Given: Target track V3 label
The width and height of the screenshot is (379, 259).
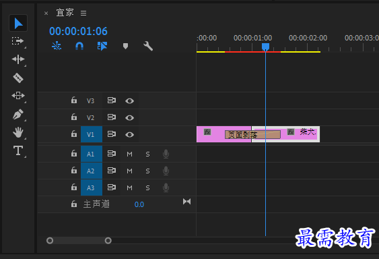Looking at the screenshot, I should click(x=90, y=100).
